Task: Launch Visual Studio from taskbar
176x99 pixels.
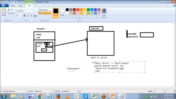Action: point(31,96)
